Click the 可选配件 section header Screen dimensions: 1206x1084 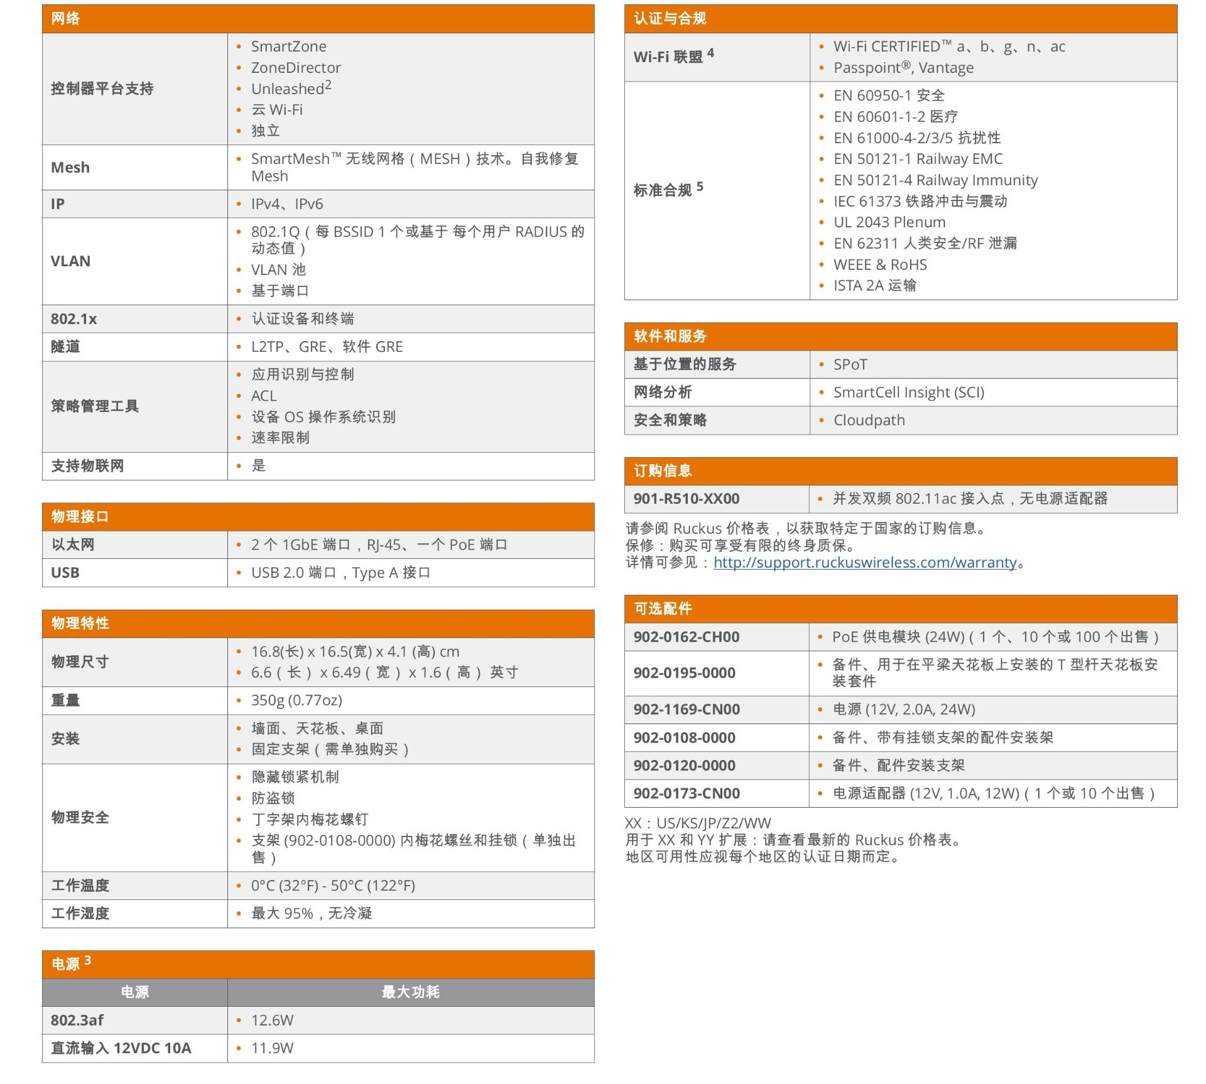901,609
